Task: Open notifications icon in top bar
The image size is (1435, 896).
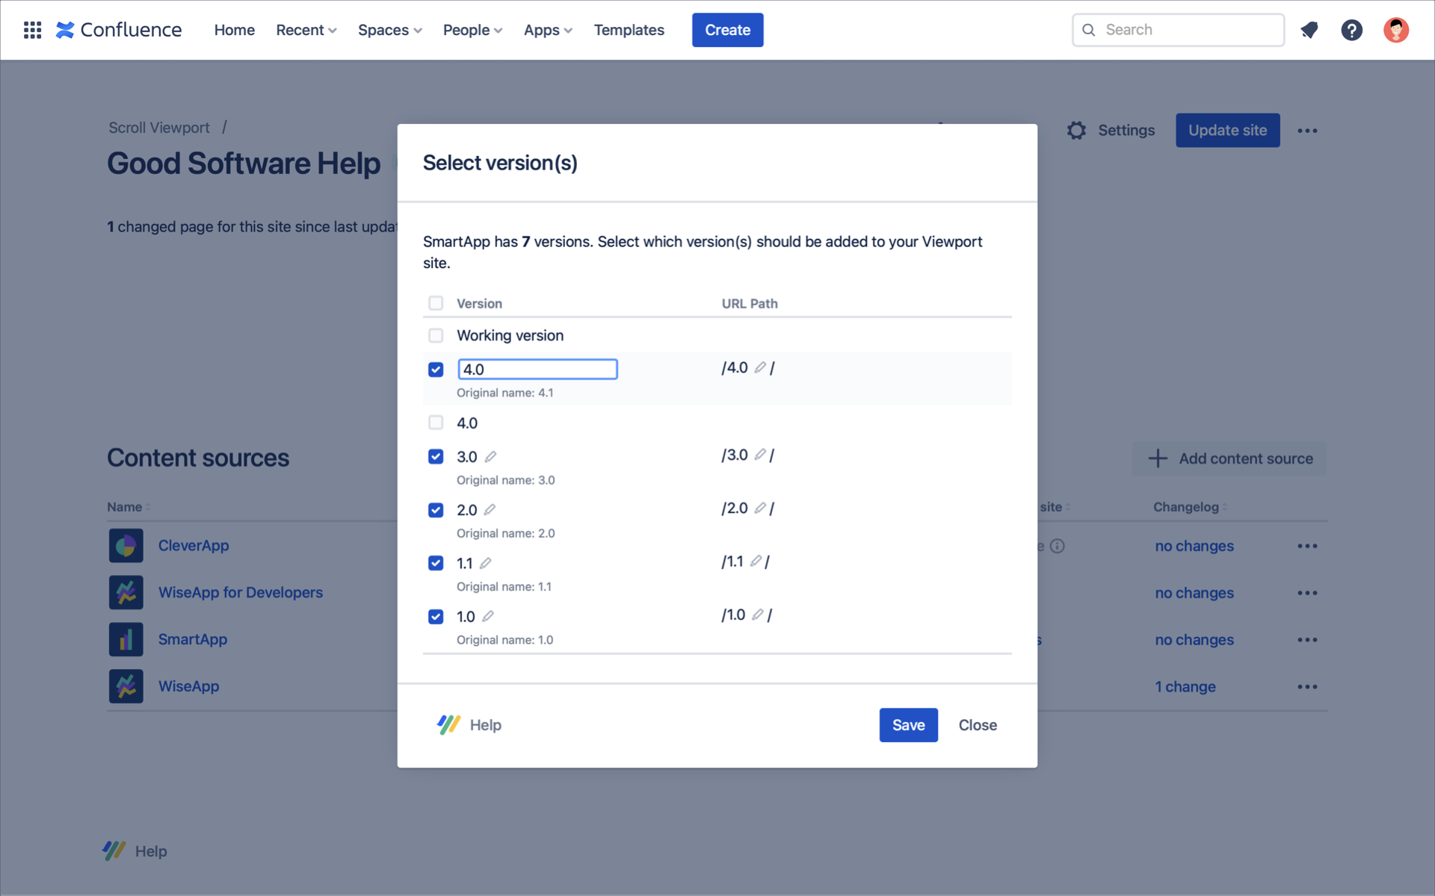Action: coord(1309,30)
